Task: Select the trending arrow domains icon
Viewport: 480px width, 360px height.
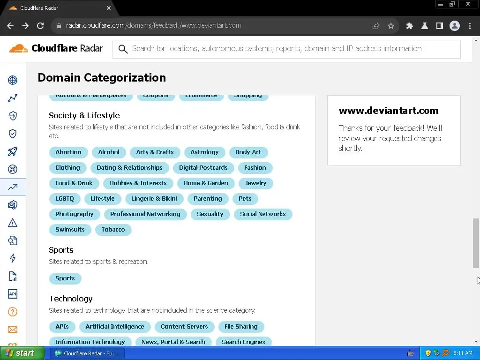Action: 13,187
